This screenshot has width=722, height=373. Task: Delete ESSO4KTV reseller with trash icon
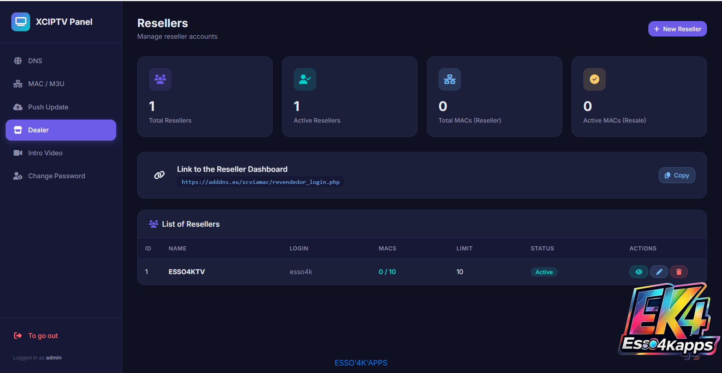[679, 272]
